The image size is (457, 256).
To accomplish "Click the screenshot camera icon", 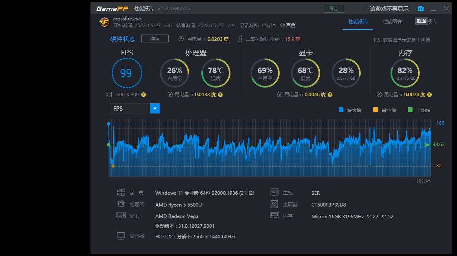I will coord(420,8).
